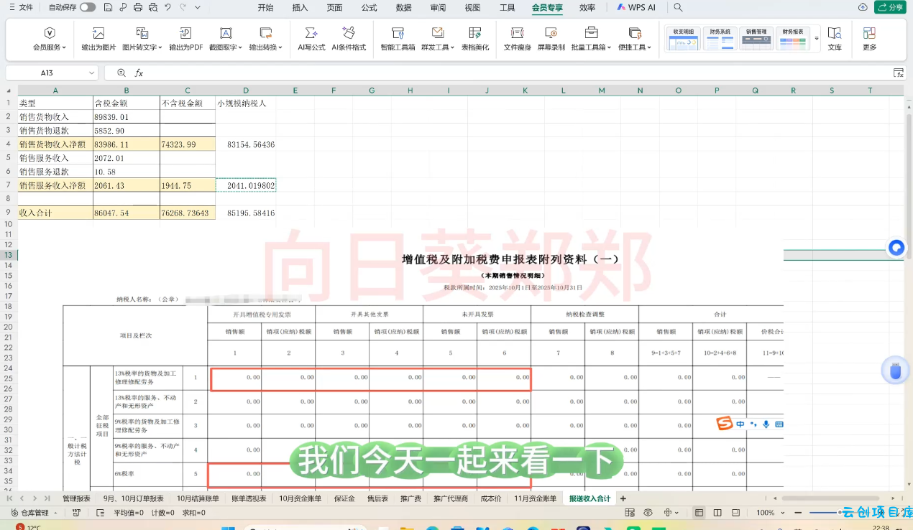Click the 文件瘦身 icon
This screenshot has height=530, width=913.
pos(517,33)
